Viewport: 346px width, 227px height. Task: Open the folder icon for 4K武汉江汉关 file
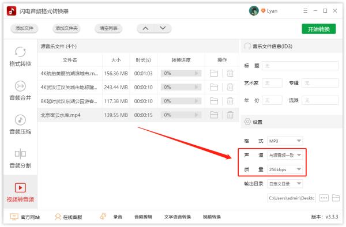click(x=214, y=87)
